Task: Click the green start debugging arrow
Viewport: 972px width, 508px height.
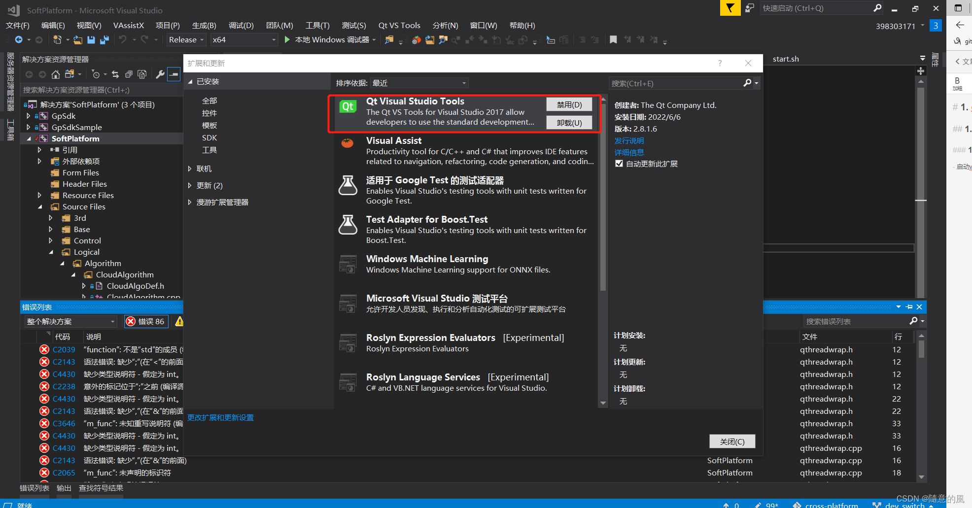Action: (287, 39)
